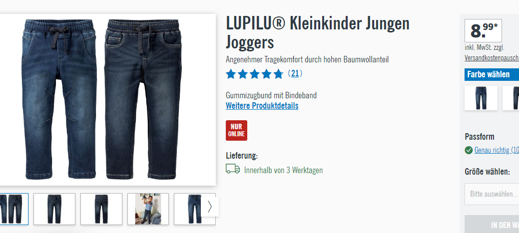519x233 pixels.
Task: Select the first blue jeans color swatch
Action: click(x=481, y=98)
